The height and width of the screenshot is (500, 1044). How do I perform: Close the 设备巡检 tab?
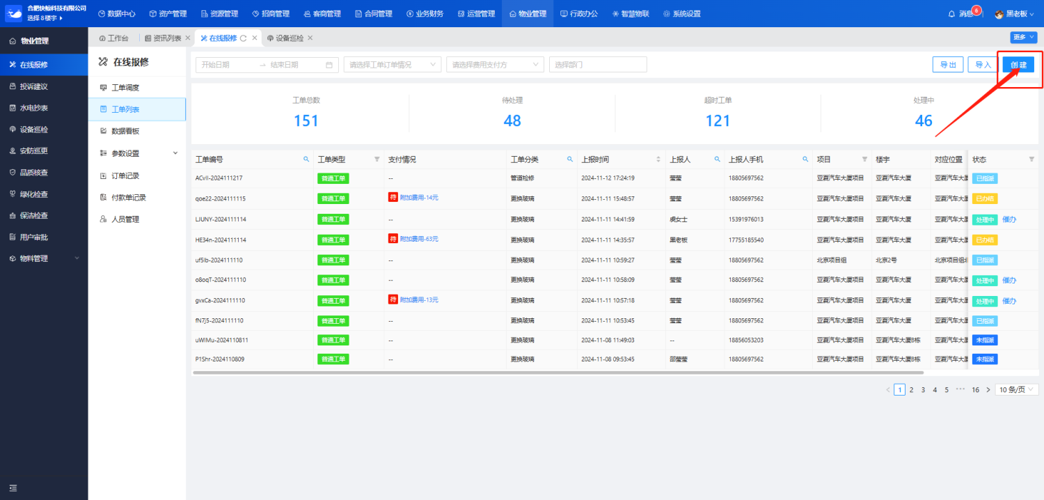(310, 38)
